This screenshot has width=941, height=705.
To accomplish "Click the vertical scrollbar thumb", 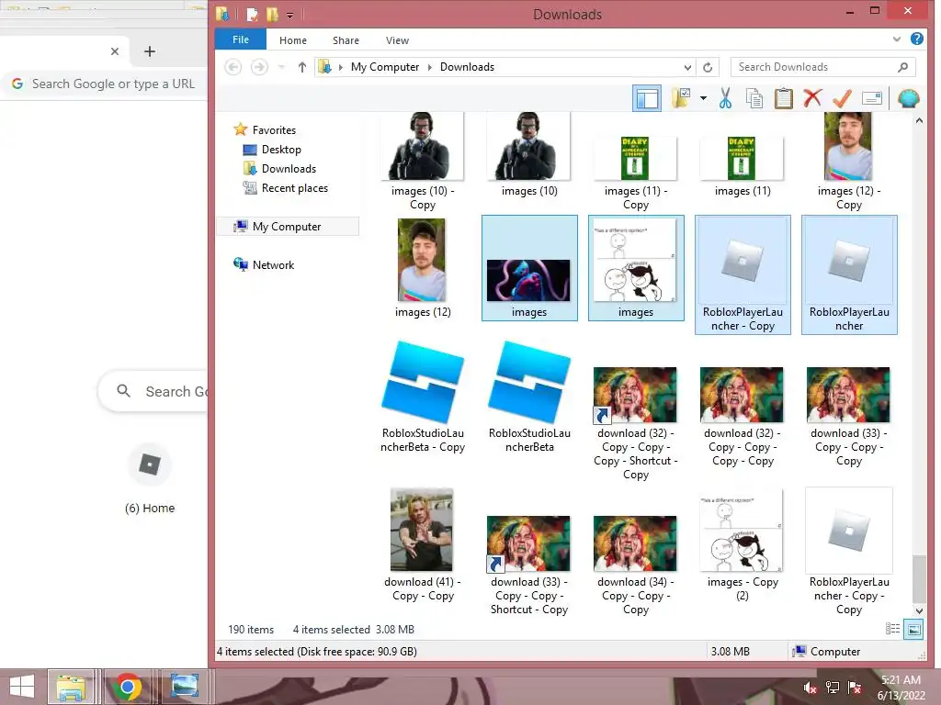I will point(919,578).
